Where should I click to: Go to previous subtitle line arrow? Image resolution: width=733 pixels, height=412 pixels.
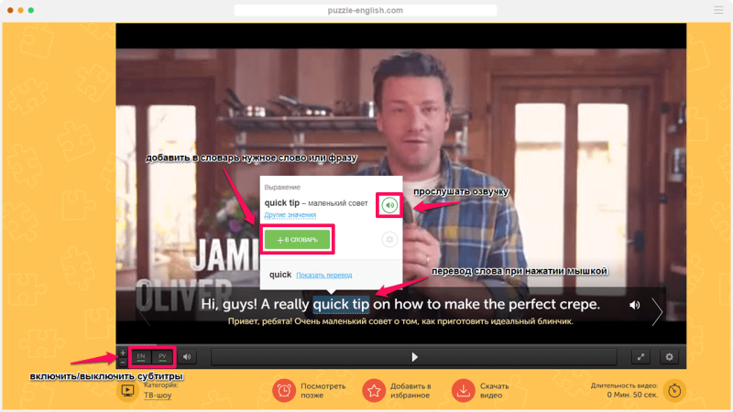click(x=145, y=311)
